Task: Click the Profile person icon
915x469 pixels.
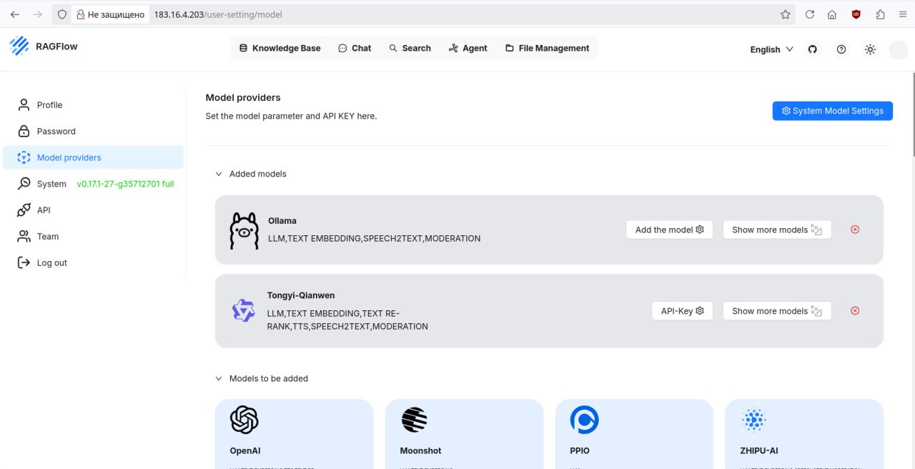Action: (x=24, y=105)
